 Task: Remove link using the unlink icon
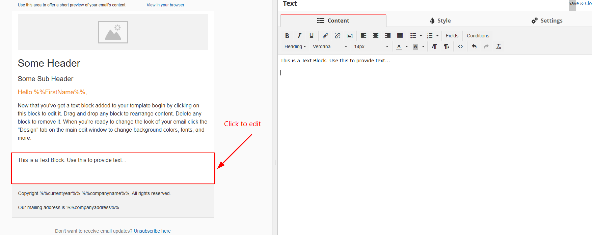coord(338,36)
